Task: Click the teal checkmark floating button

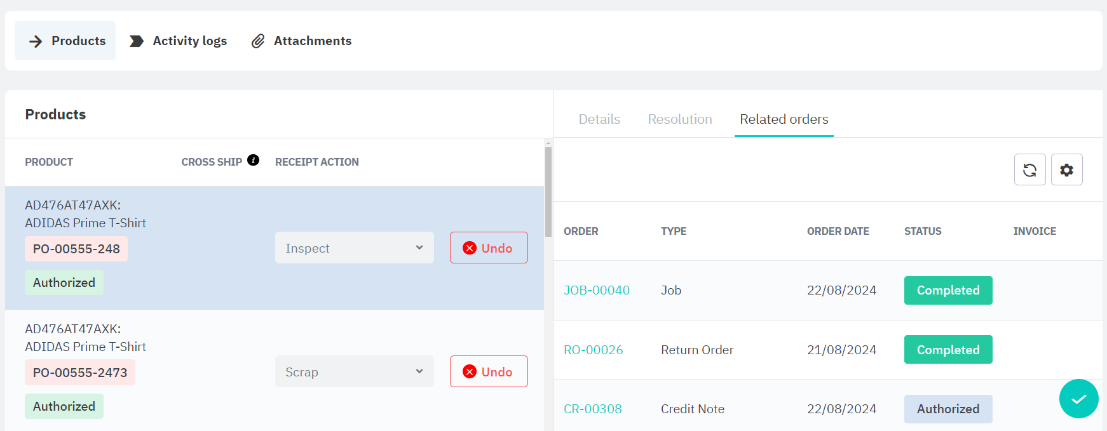Action: click(1078, 399)
